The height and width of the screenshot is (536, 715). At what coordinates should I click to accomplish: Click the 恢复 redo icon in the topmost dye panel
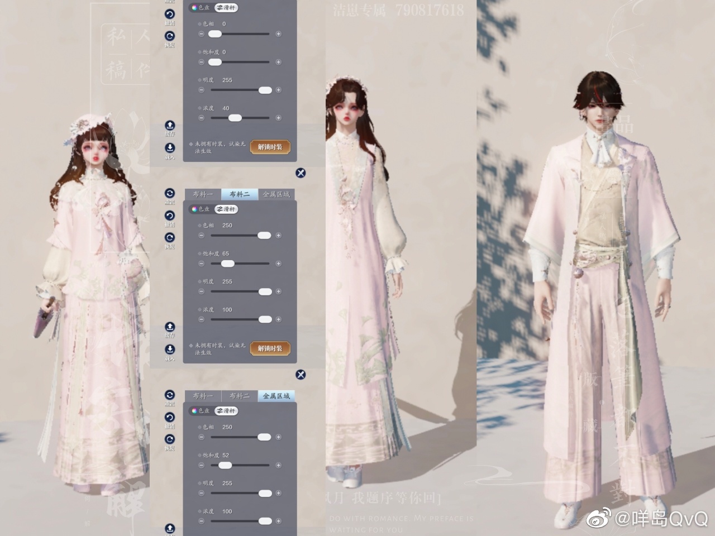point(170,36)
